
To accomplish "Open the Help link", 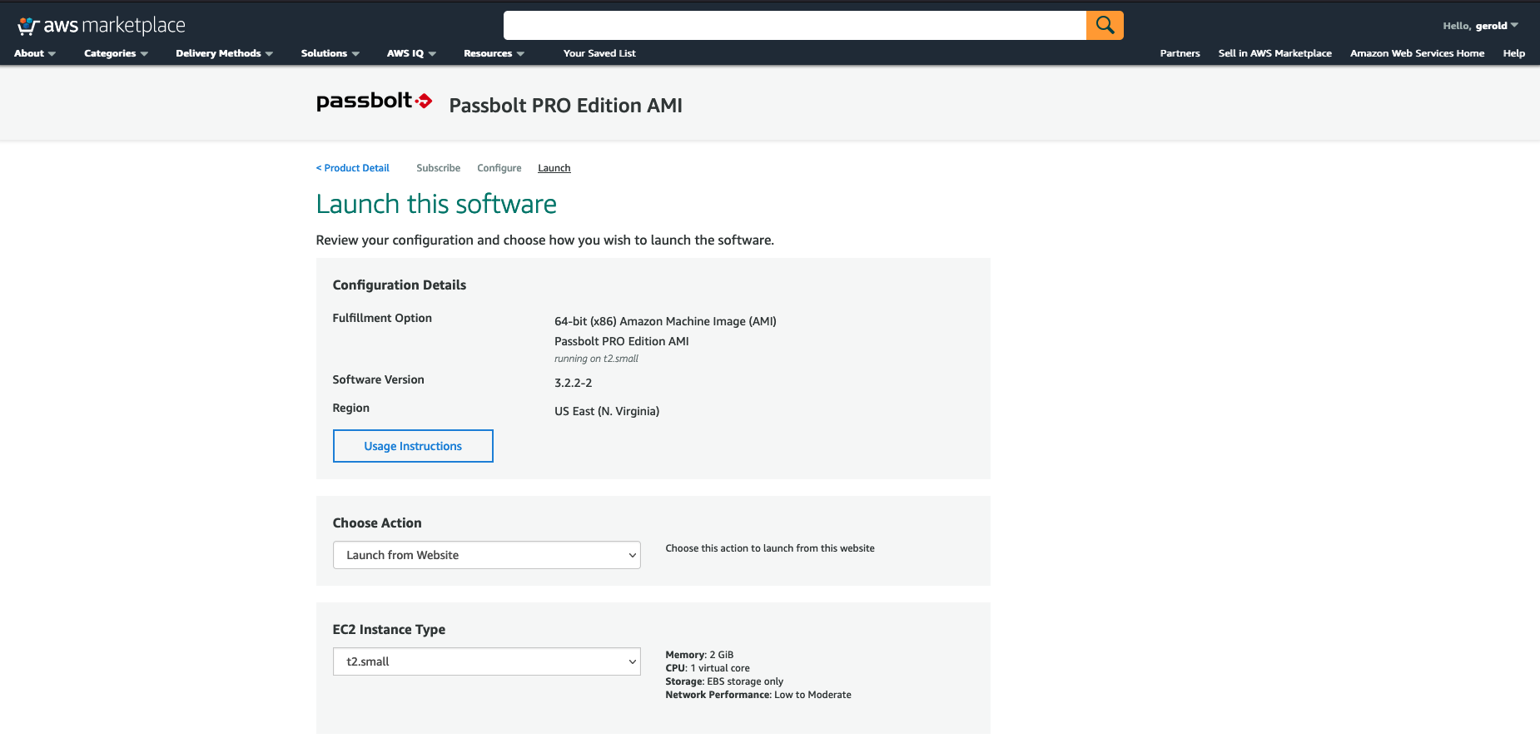I will 1513,53.
